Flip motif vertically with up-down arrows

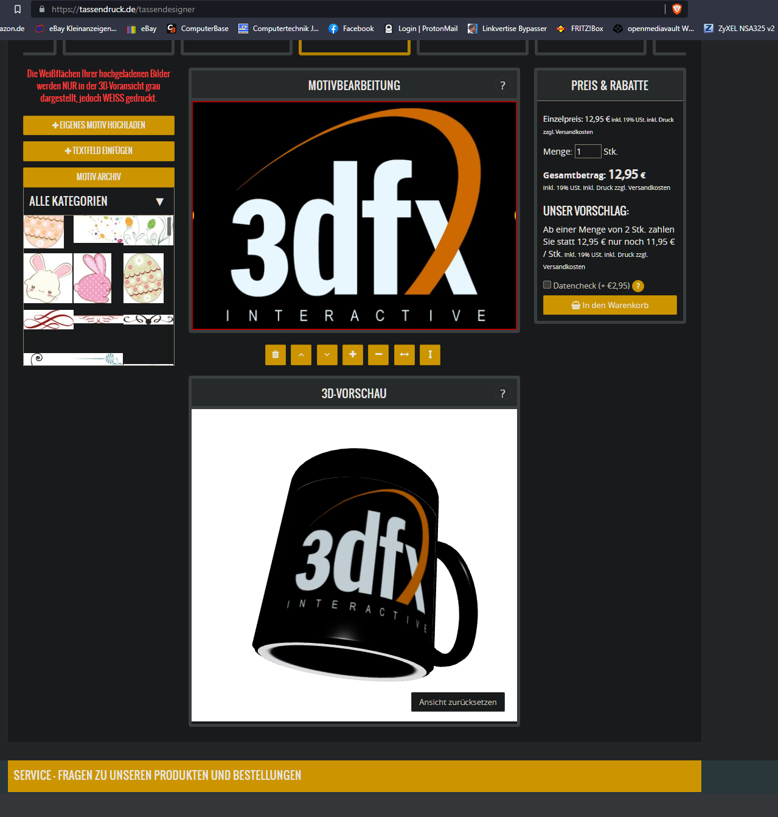(x=430, y=355)
